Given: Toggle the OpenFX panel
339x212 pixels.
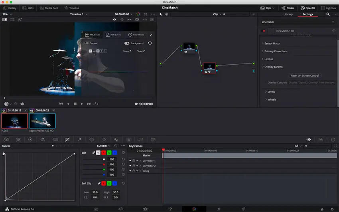Looking at the screenshot, I should pyautogui.click(x=307, y=8).
